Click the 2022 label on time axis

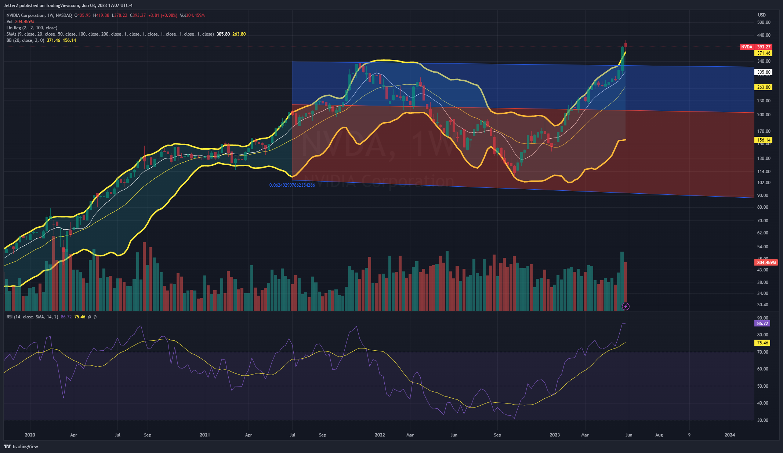380,435
